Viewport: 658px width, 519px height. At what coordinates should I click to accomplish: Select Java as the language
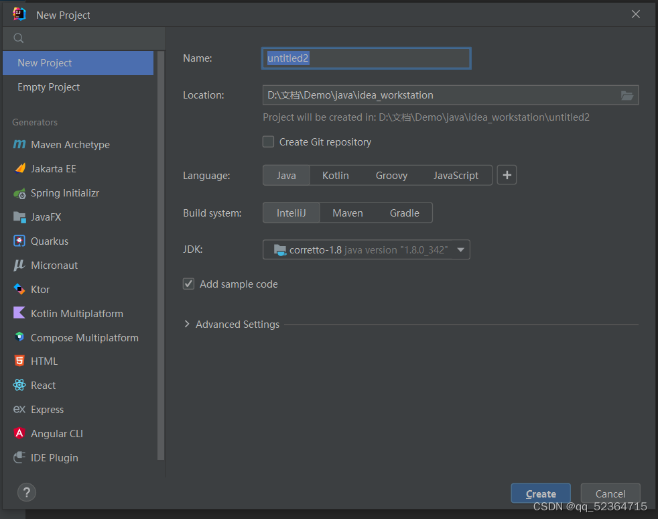[x=286, y=176]
